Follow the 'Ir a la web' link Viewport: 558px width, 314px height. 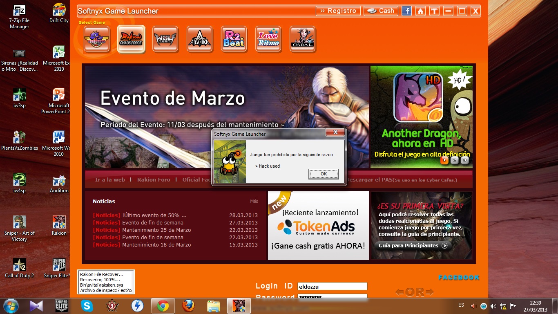(110, 179)
